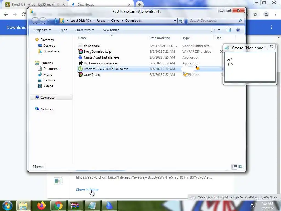
Task: Open Pictures library in navigation pane
Action: point(49,80)
